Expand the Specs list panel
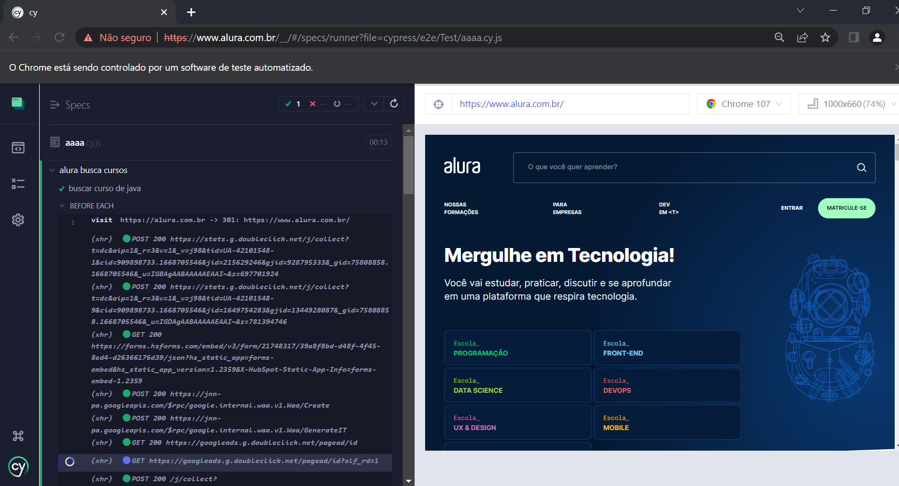The height and width of the screenshot is (486, 899). (x=55, y=105)
